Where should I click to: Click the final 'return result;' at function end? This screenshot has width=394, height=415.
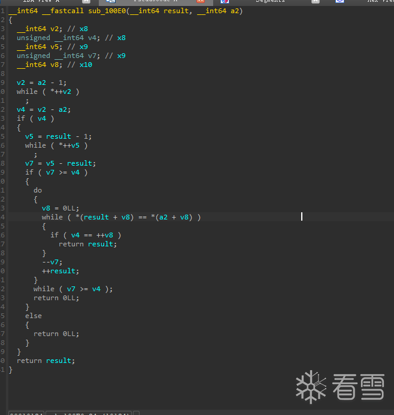point(46,361)
